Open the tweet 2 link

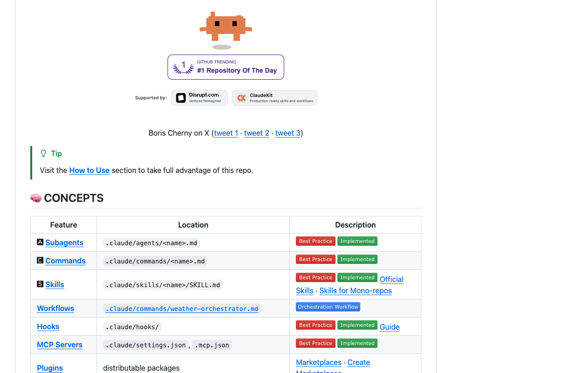coord(257,133)
